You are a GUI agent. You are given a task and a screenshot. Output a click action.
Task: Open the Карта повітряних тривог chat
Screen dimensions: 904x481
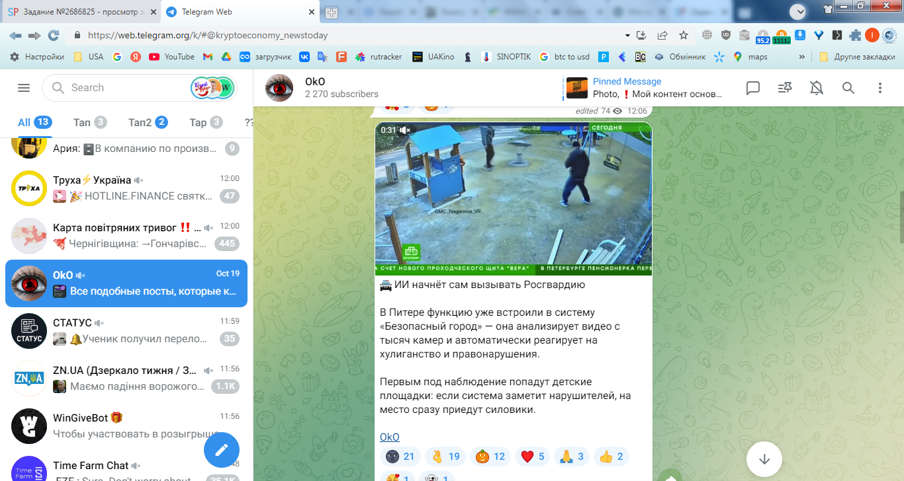tap(126, 235)
